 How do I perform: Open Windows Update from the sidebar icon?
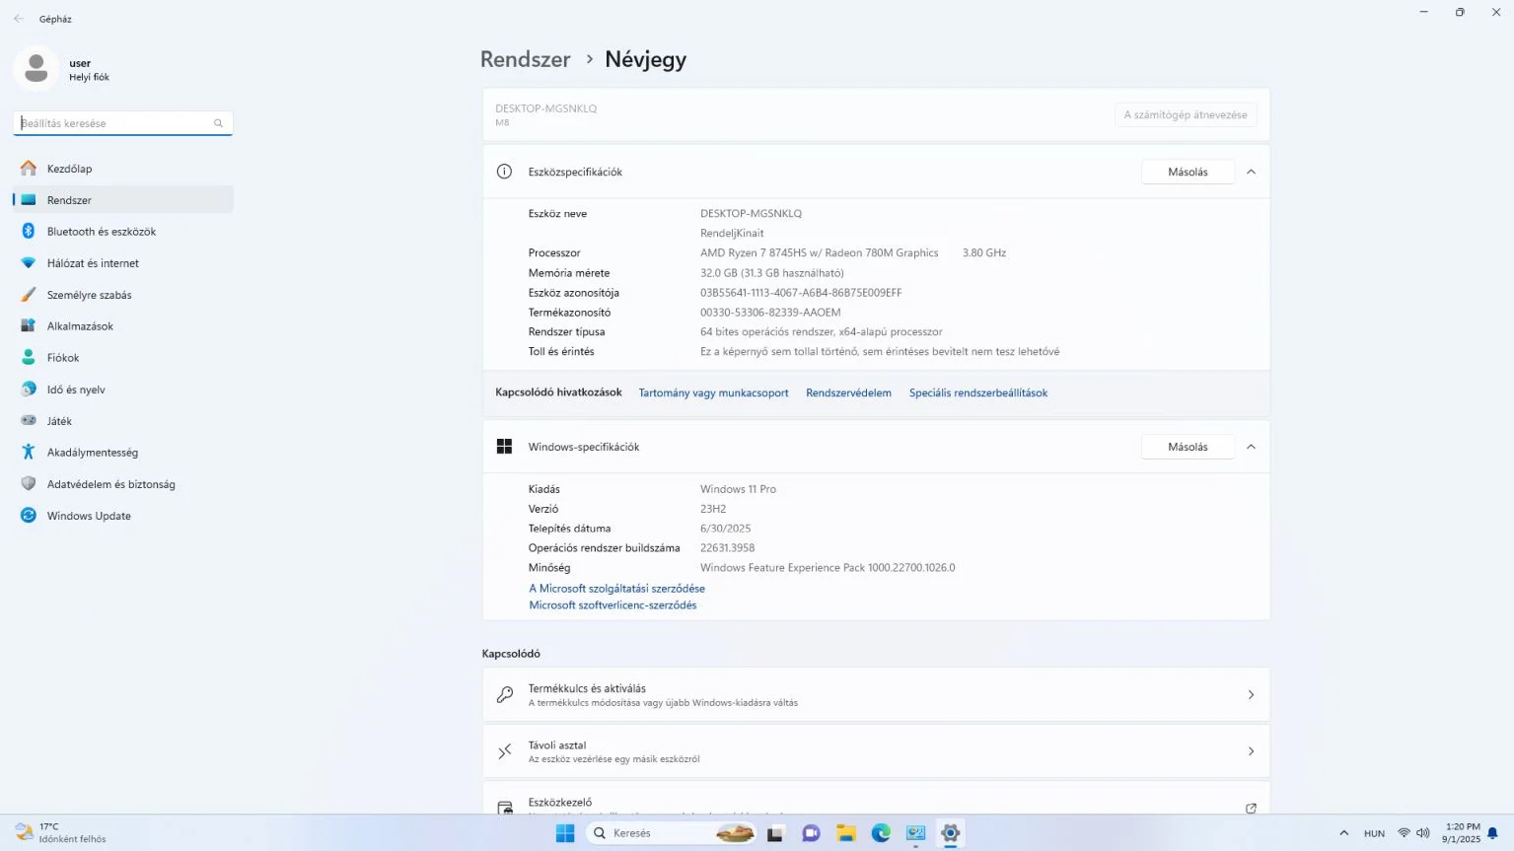pos(29,516)
